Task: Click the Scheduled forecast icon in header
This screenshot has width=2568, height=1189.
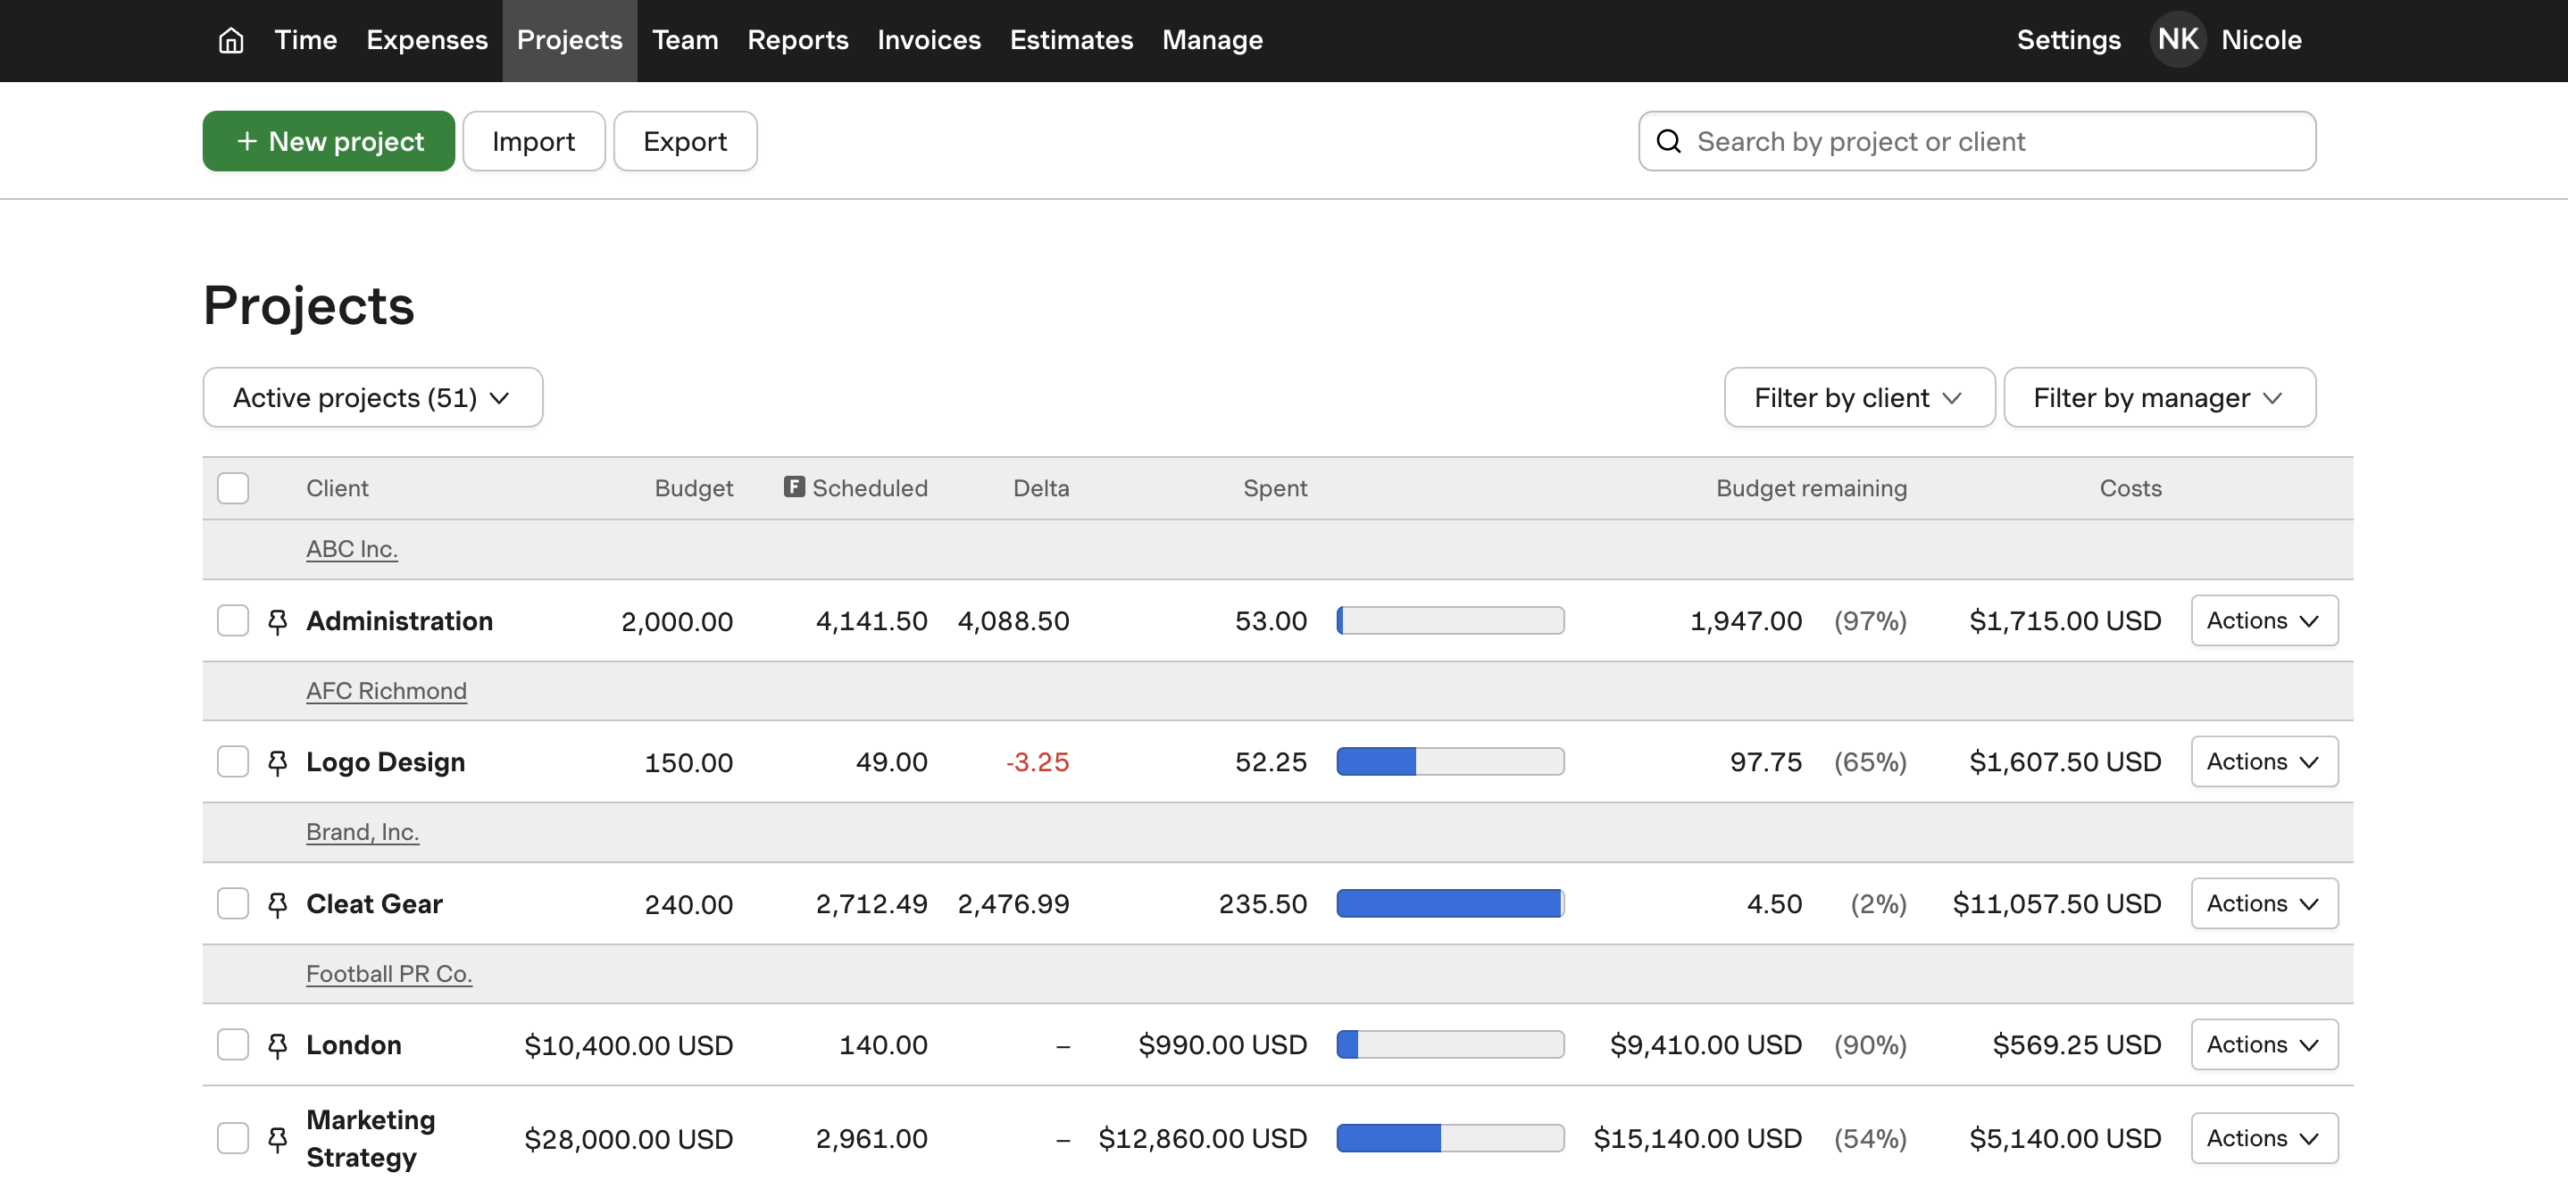Action: (794, 486)
